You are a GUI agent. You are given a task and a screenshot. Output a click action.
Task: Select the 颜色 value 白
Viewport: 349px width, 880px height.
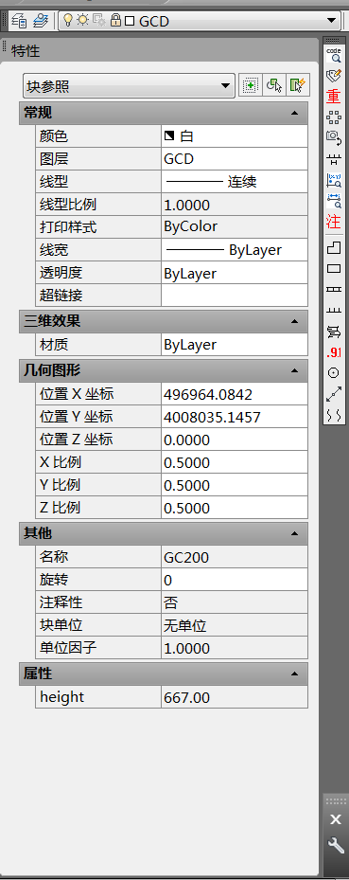coord(235,135)
